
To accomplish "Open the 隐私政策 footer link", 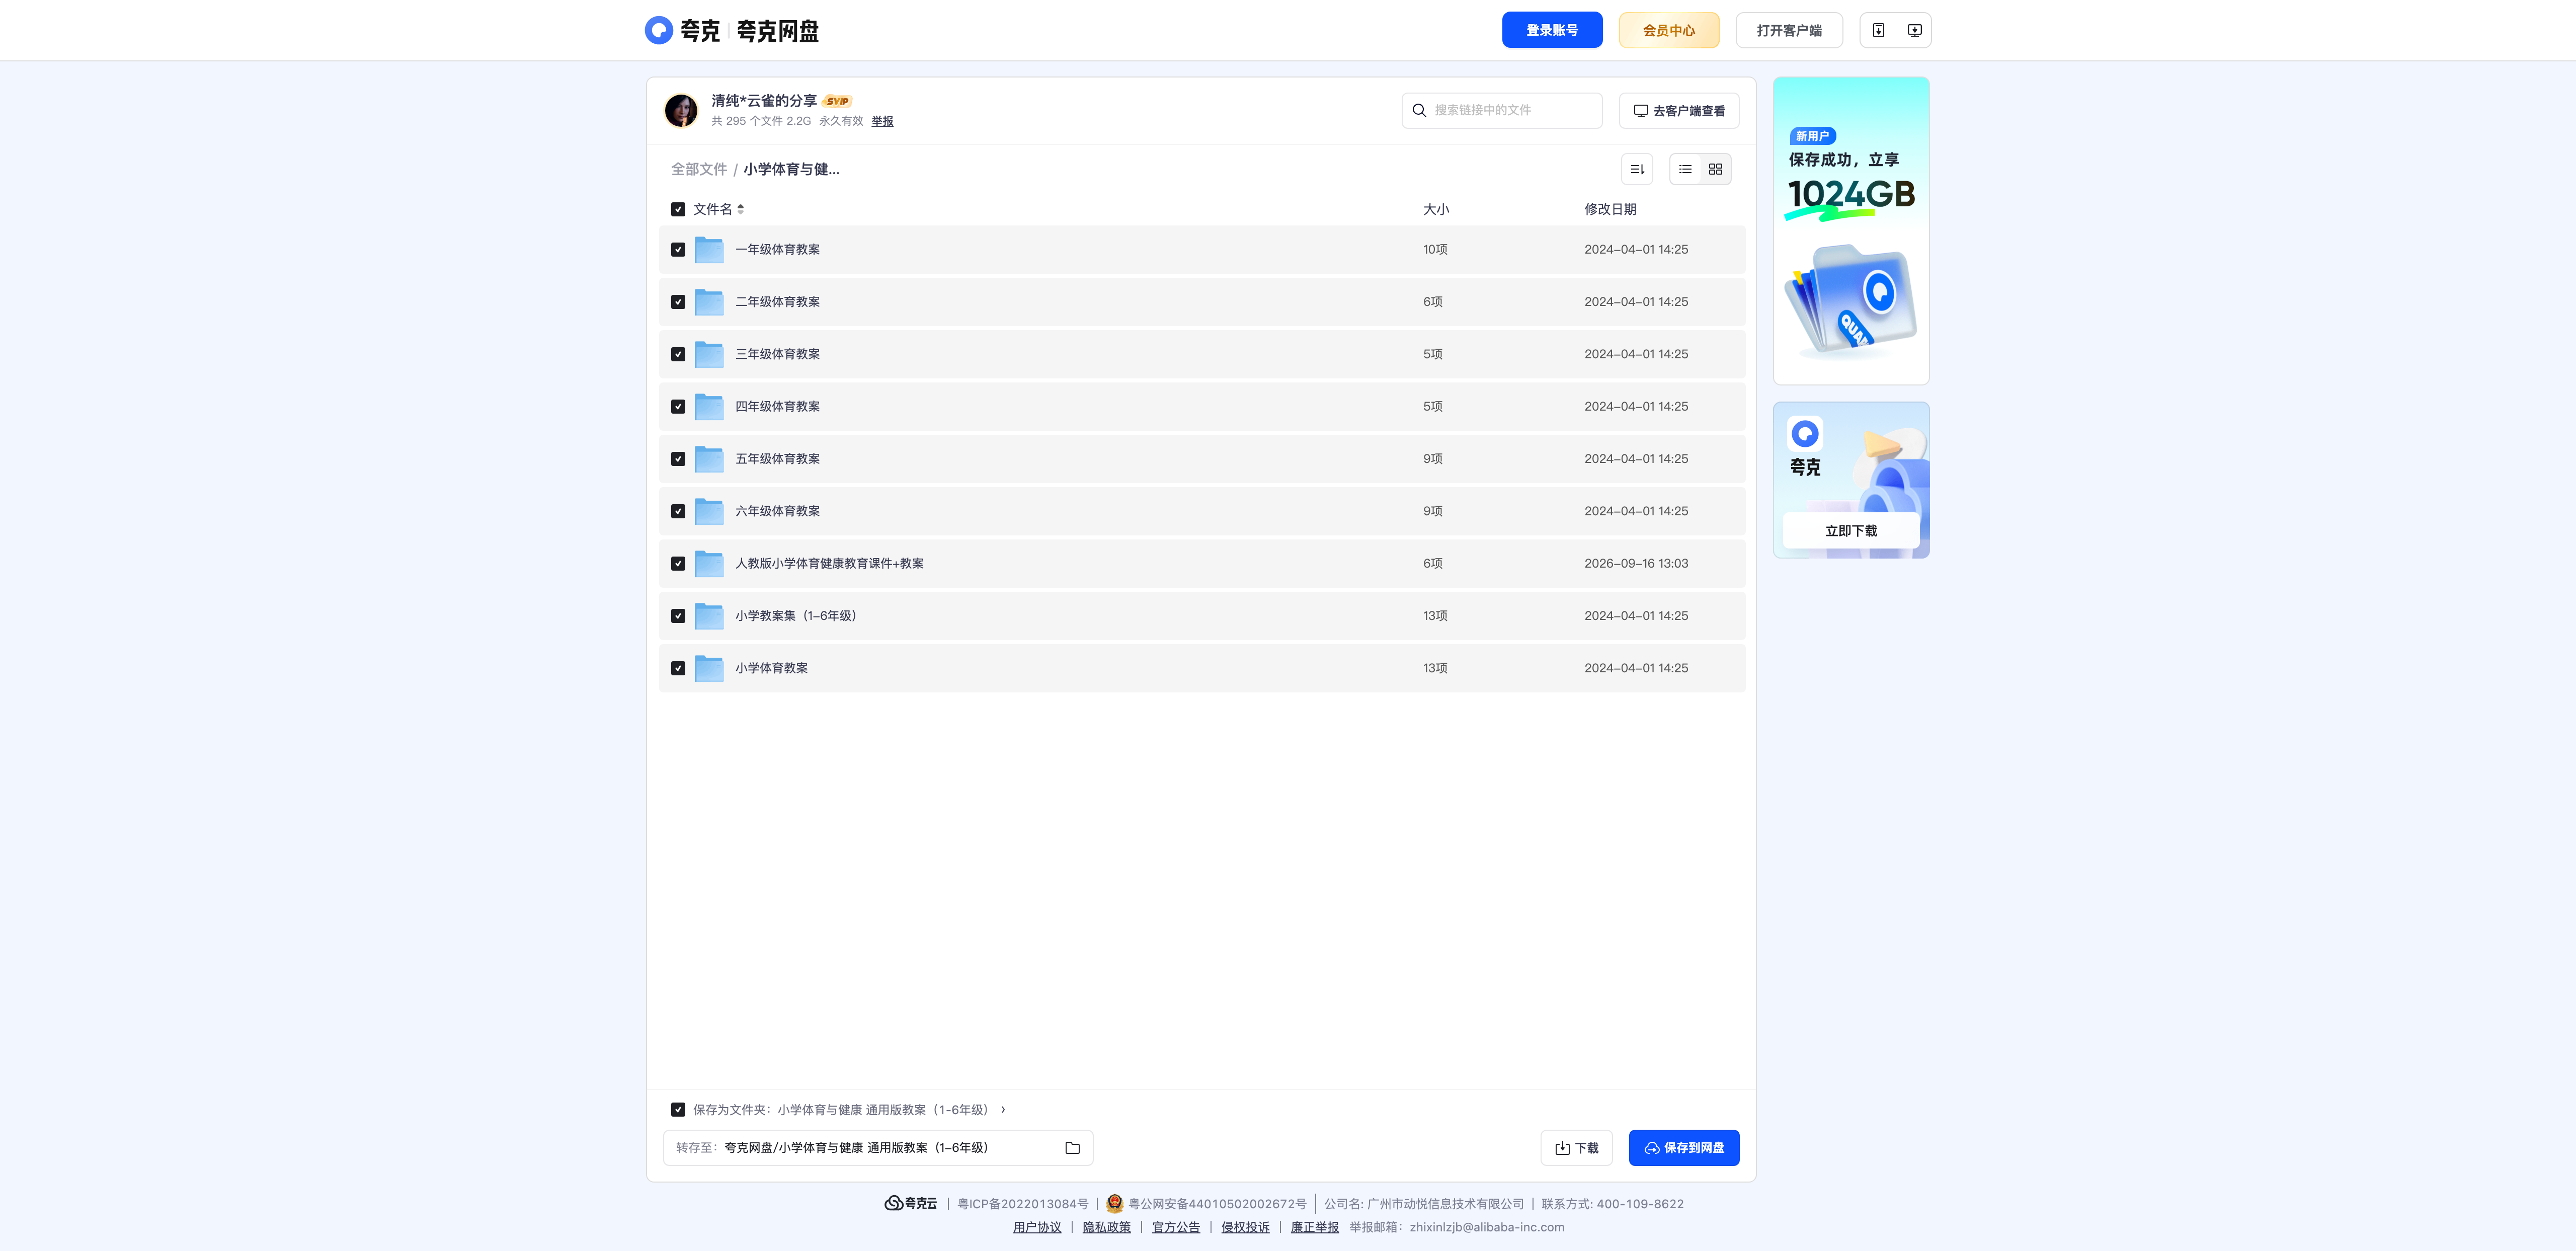I will tap(1106, 1227).
